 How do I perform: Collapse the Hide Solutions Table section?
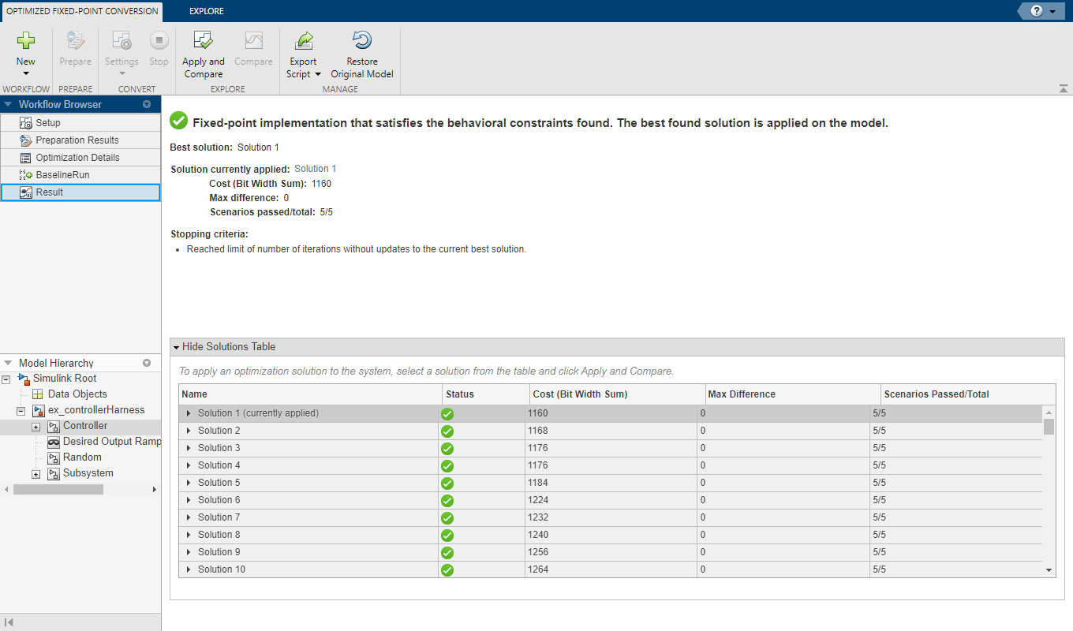tap(177, 347)
